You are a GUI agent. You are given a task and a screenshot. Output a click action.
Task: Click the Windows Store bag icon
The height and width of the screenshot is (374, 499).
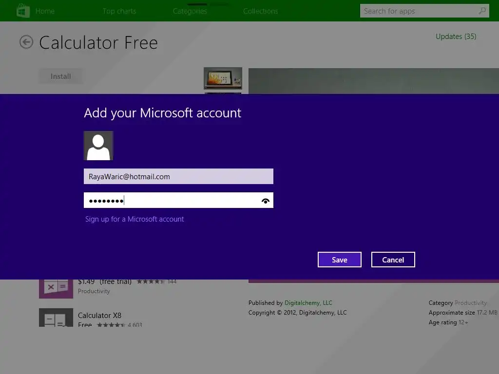(x=23, y=11)
